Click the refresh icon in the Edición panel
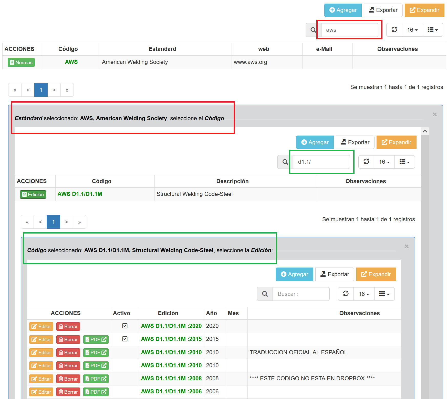 346,294
